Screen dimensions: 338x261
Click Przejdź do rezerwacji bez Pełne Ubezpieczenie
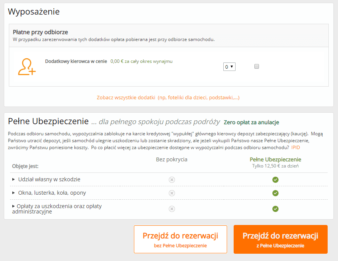coord(180,239)
